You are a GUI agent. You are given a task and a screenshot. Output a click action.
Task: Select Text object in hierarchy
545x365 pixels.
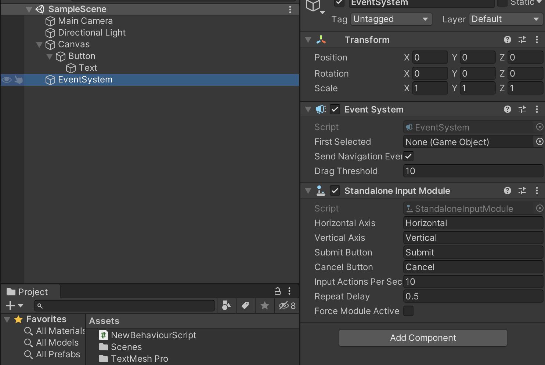[x=88, y=68]
